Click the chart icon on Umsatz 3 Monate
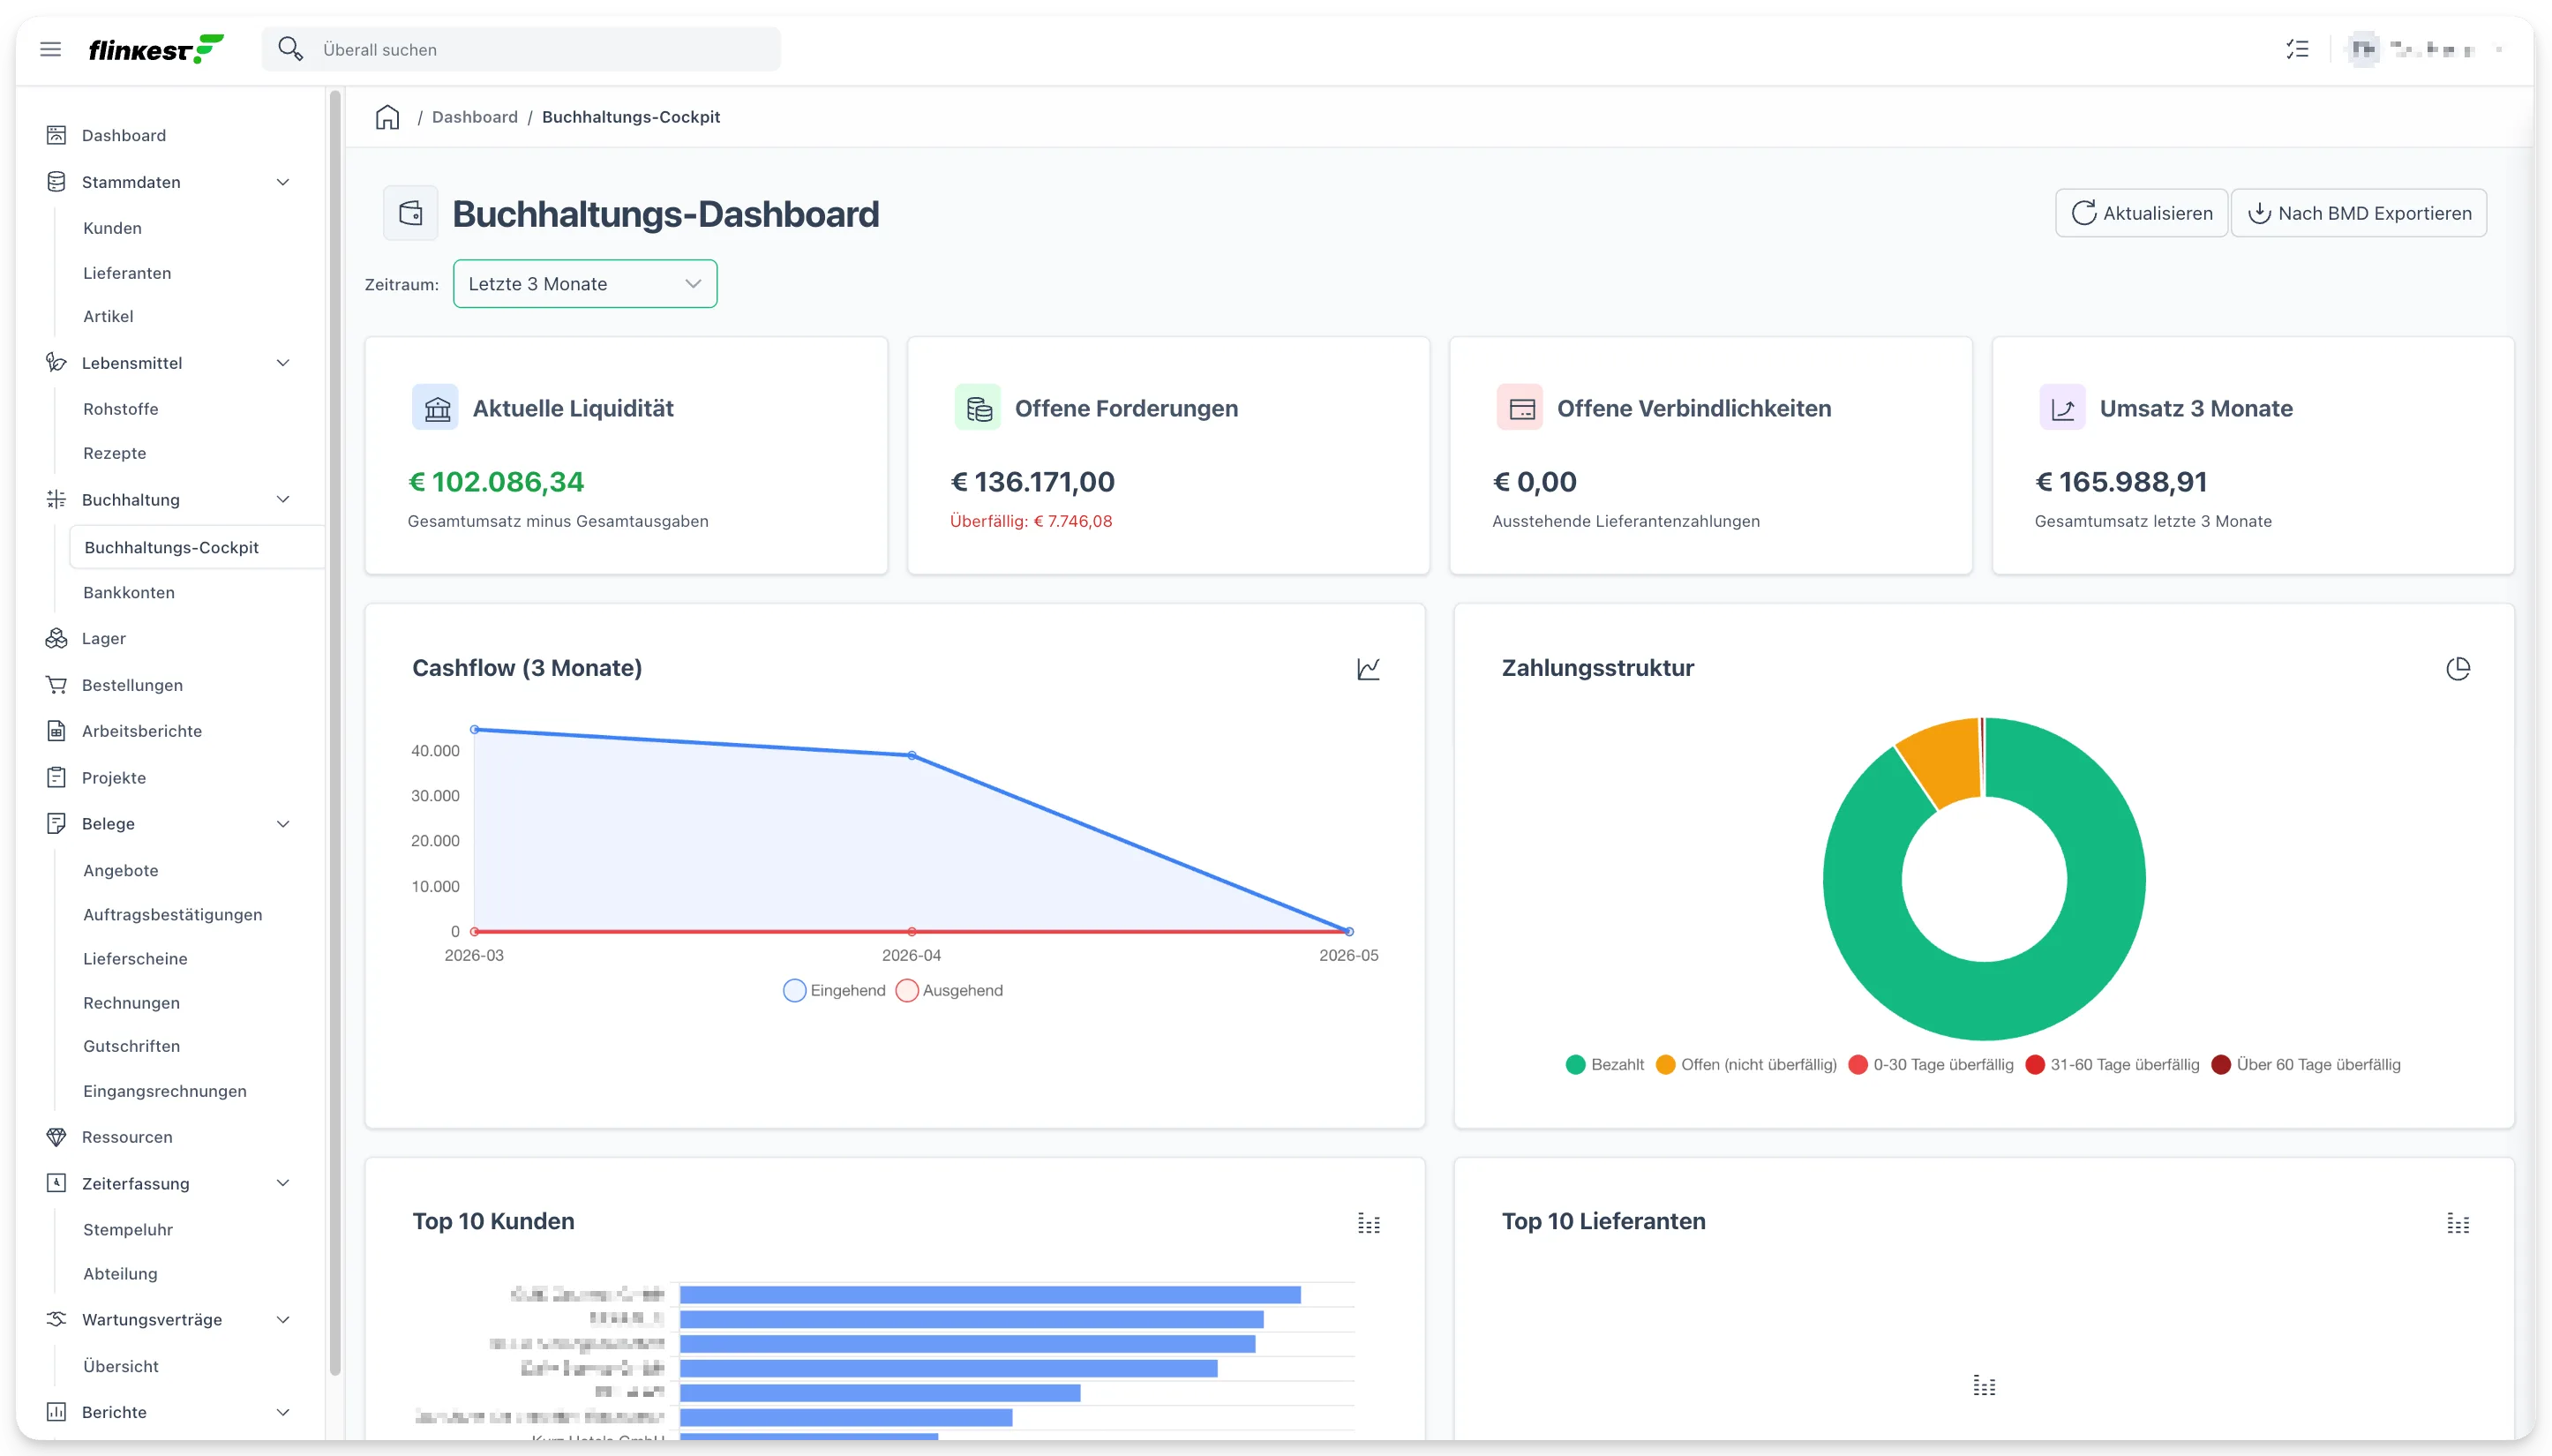 [2063, 408]
